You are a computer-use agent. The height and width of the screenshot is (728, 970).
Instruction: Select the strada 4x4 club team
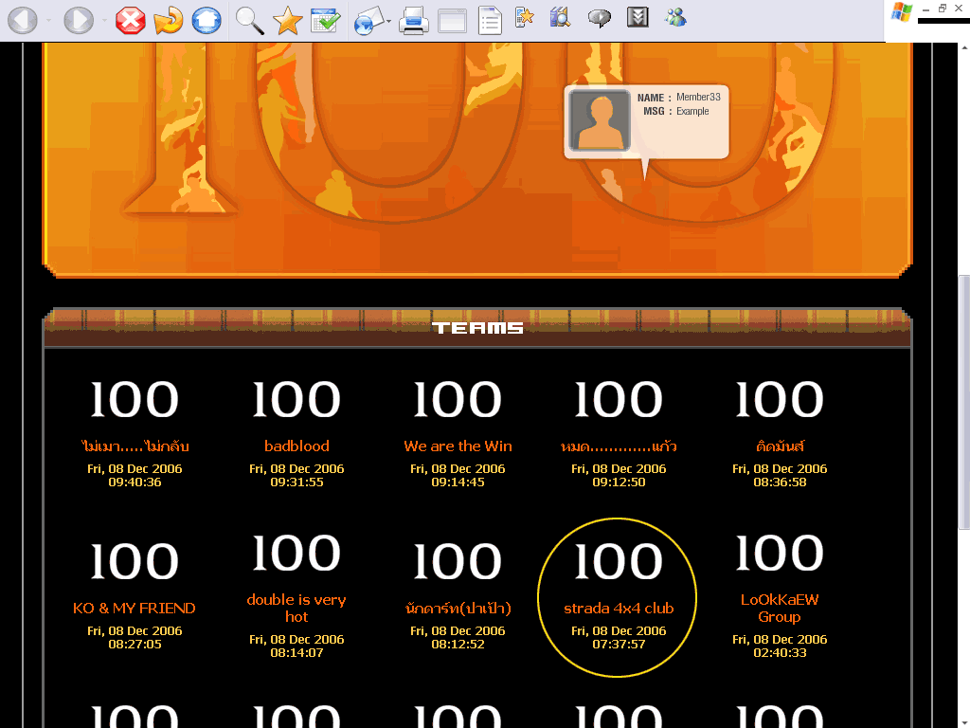tap(619, 608)
